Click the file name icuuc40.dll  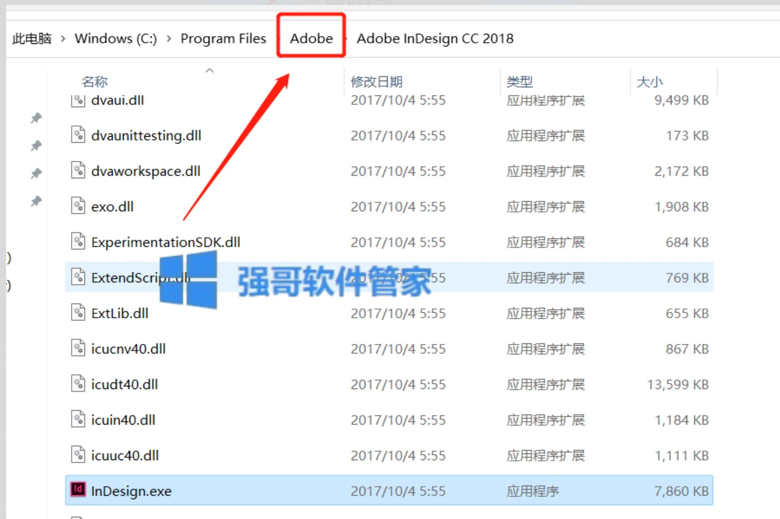point(125,456)
